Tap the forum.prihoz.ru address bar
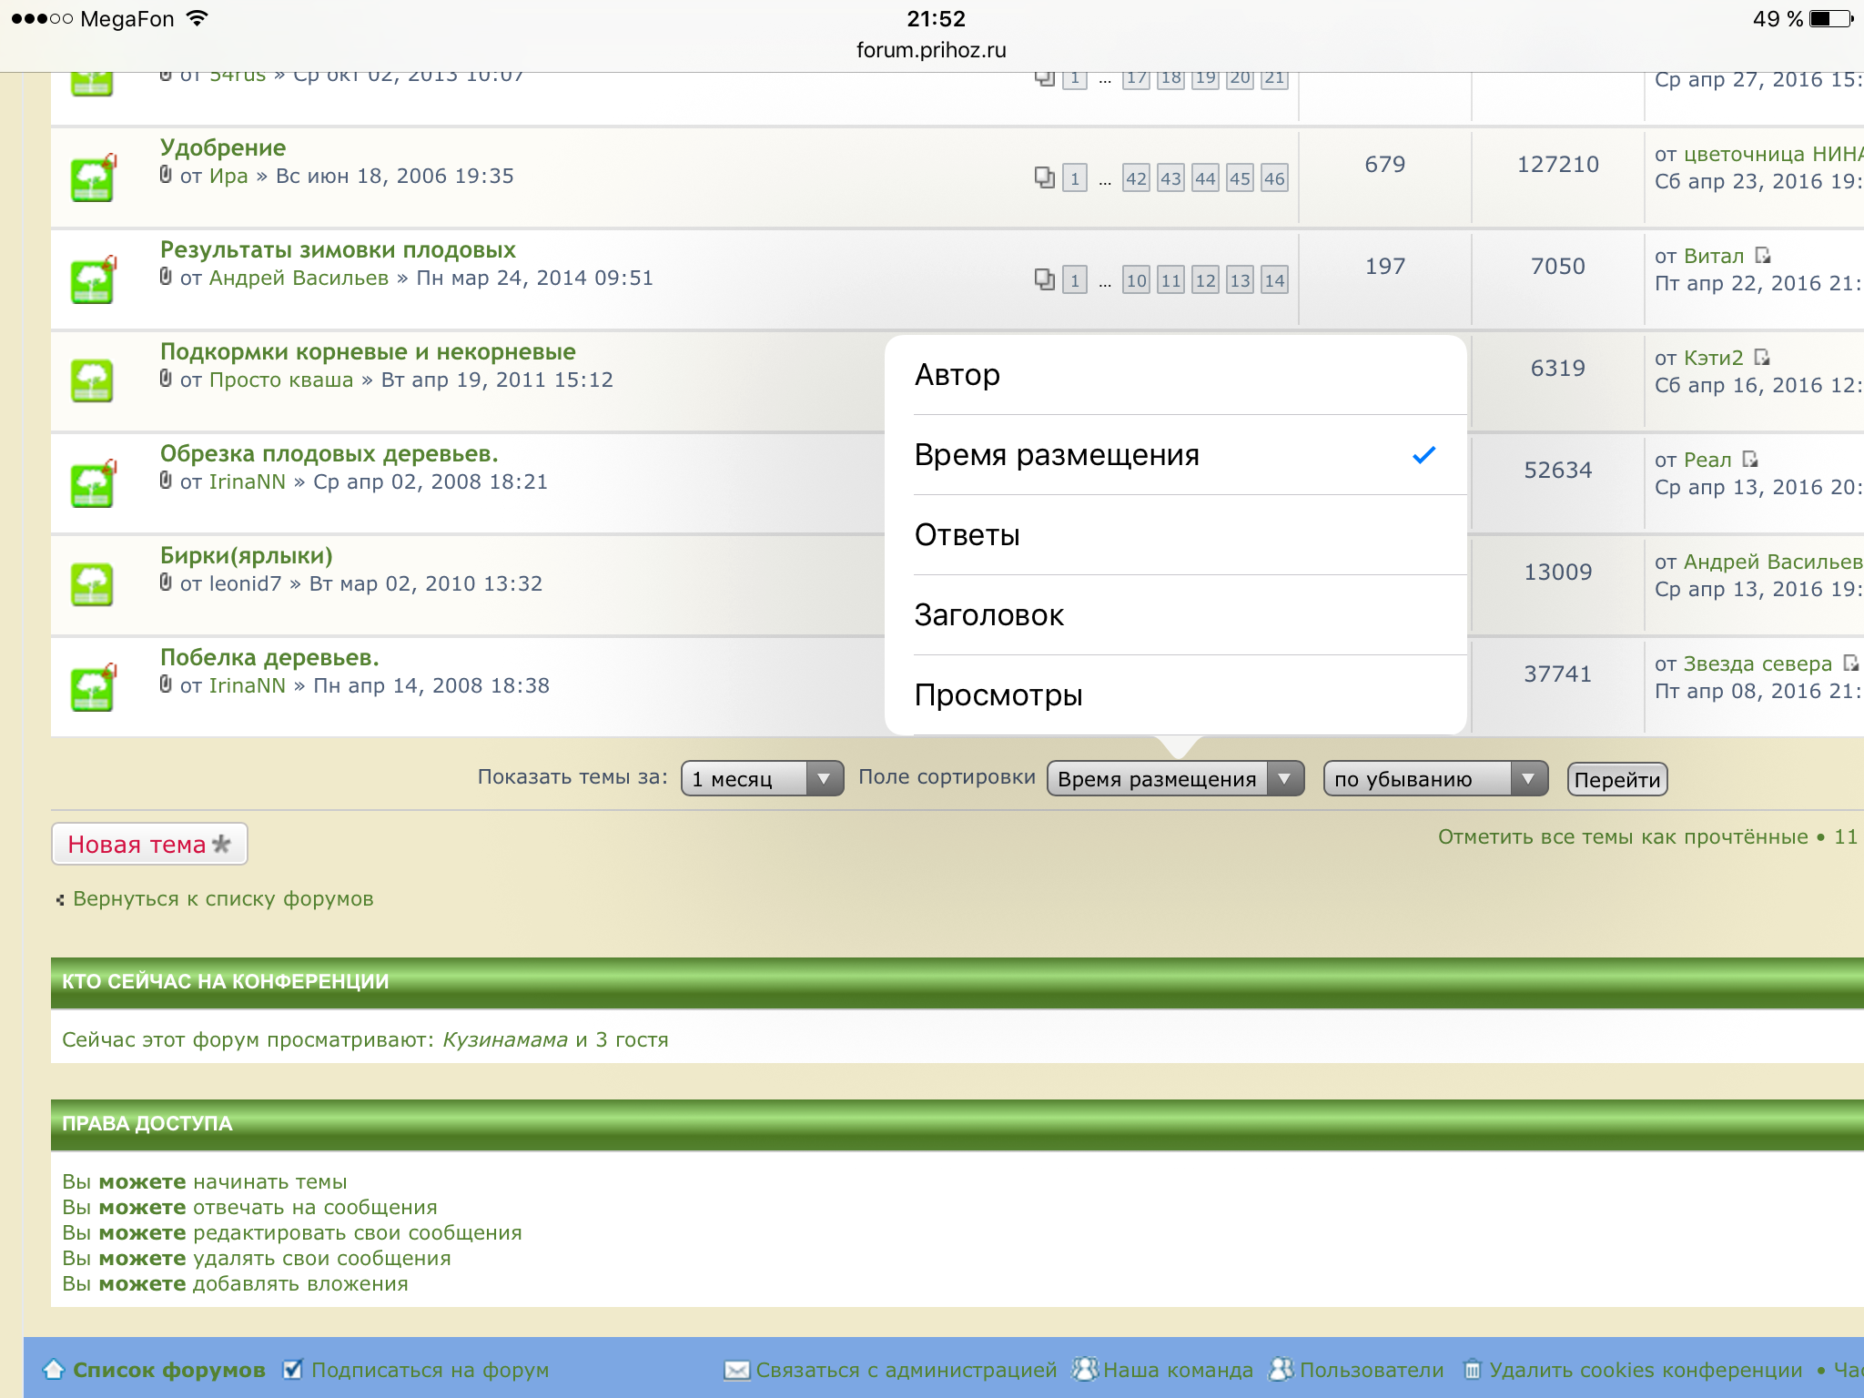This screenshot has width=1864, height=1398. tap(931, 50)
